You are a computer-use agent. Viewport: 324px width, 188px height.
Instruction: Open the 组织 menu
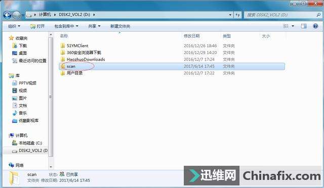pos(14,26)
